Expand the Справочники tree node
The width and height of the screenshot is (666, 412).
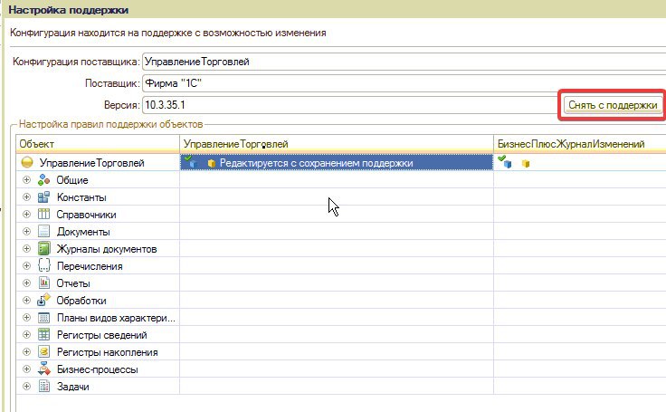click(26, 214)
